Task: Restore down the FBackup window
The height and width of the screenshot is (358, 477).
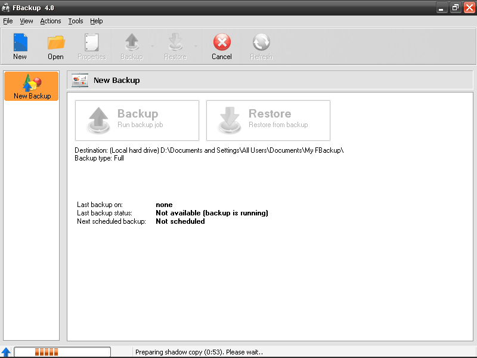Action: click(456, 8)
